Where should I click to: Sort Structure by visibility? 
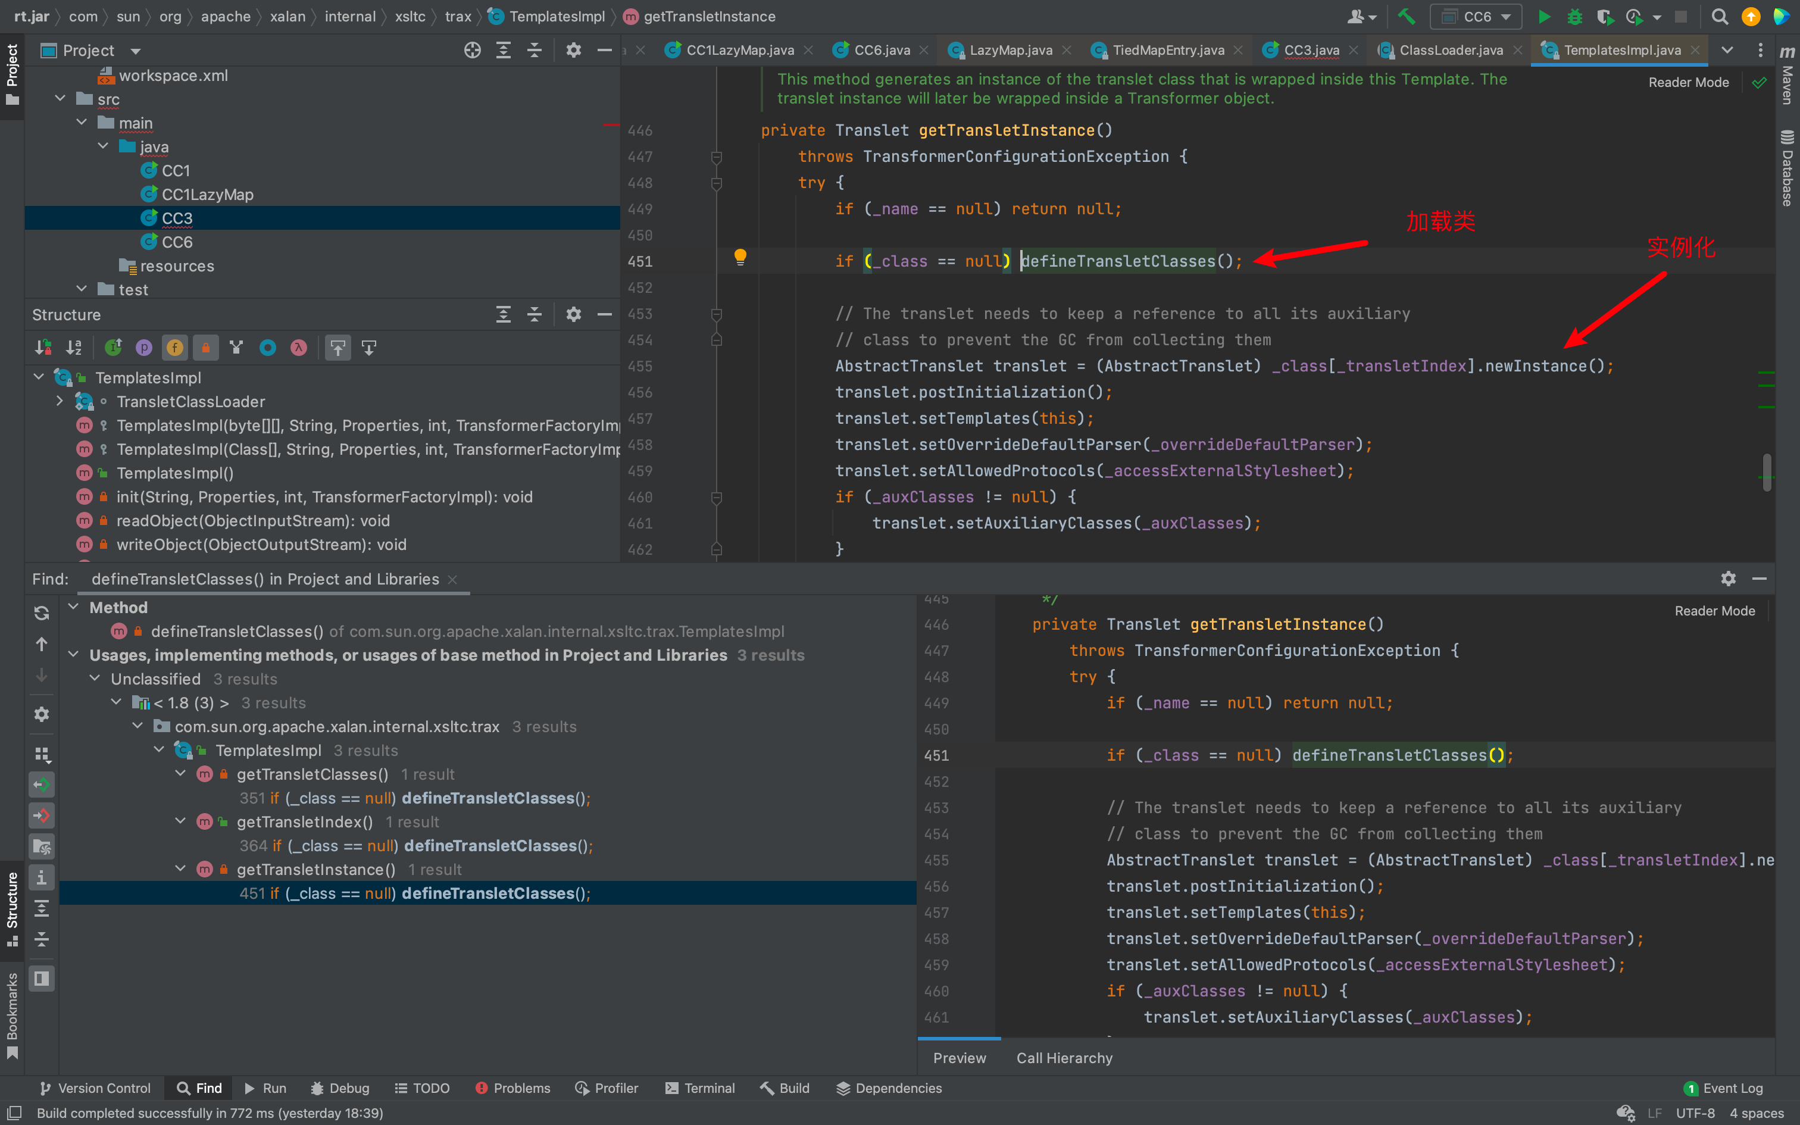click(x=43, y=348)
